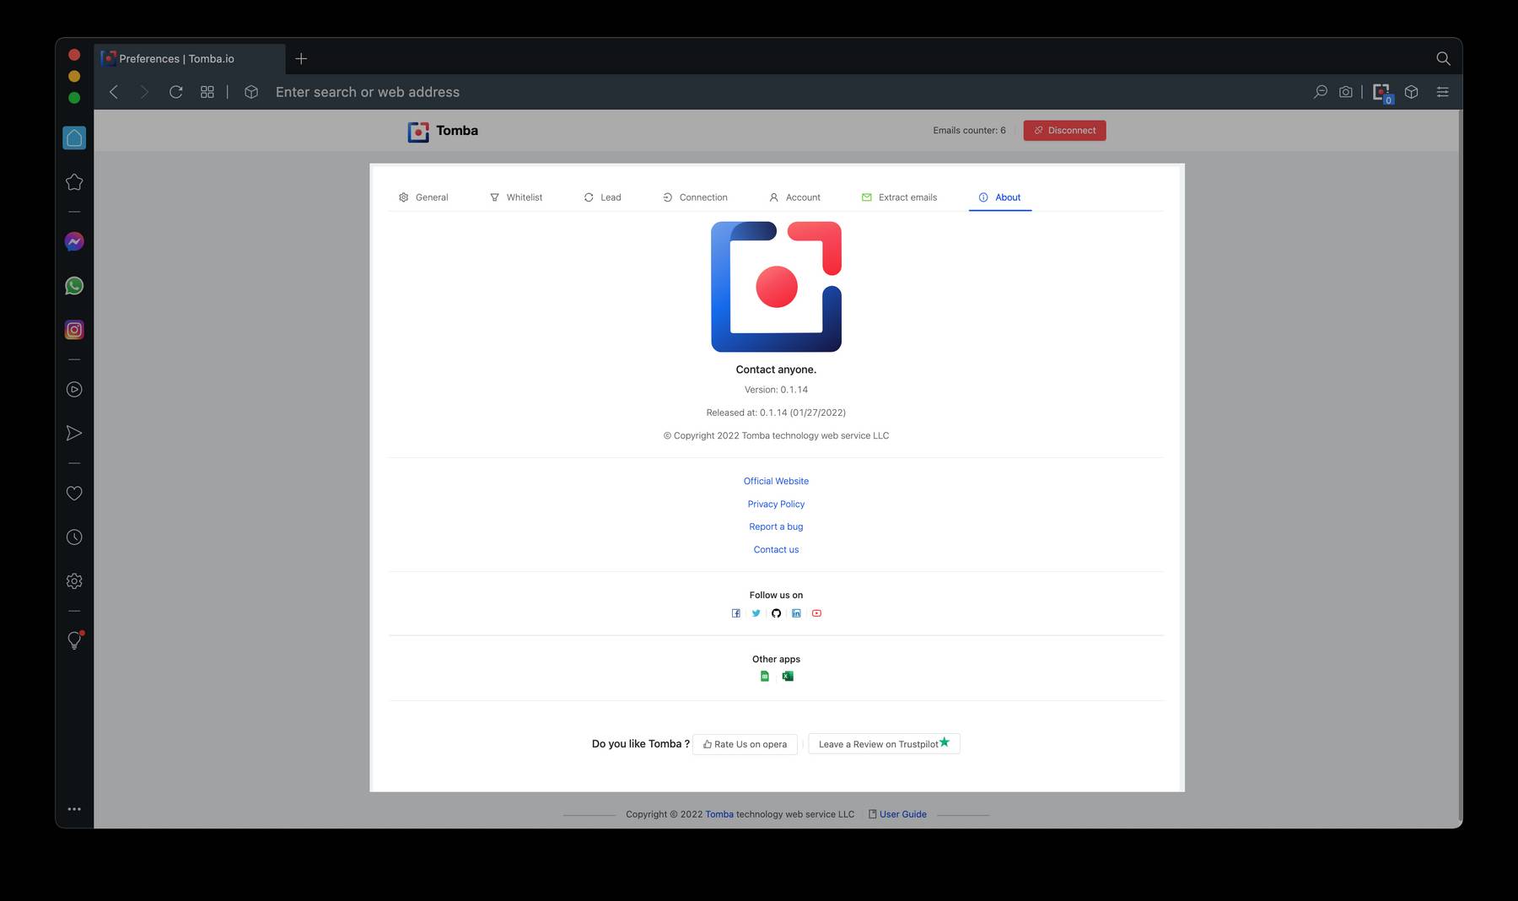Click the lightbulb tips icon in the sidebar
This screenshot has height=901, width=1518.
74,640
